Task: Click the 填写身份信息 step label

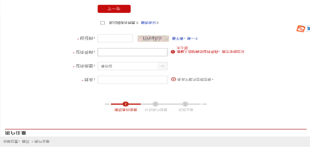Action: pyautogui.click(x=126, y=110)
